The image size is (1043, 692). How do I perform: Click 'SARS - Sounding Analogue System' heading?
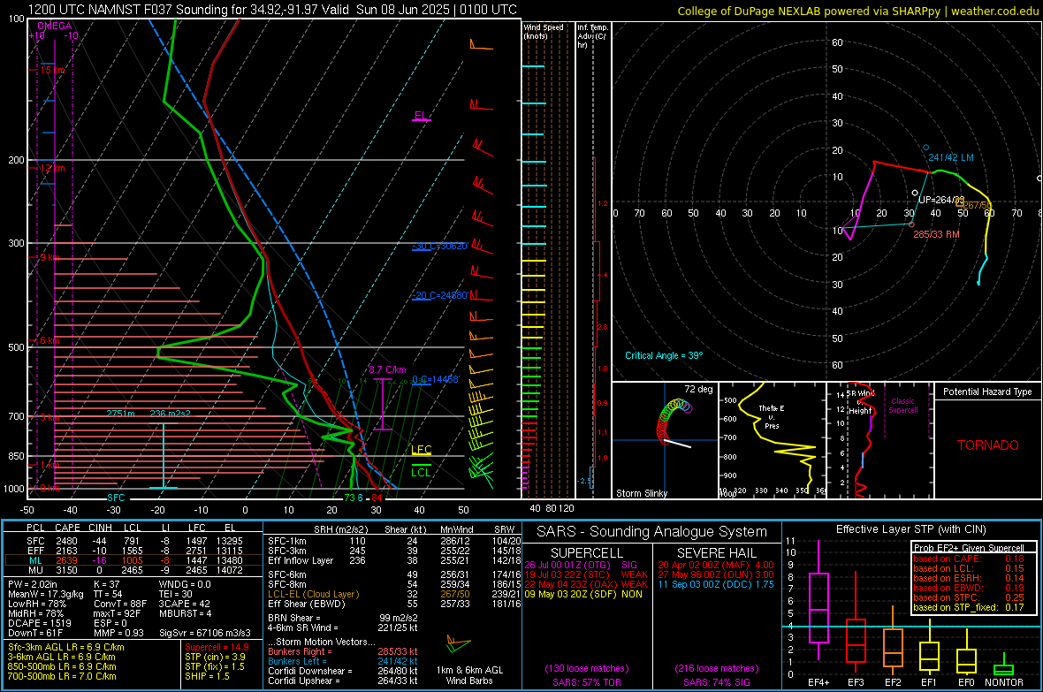(651, 531)
